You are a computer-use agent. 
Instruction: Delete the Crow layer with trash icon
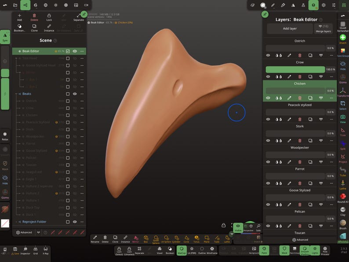[300, 76]
